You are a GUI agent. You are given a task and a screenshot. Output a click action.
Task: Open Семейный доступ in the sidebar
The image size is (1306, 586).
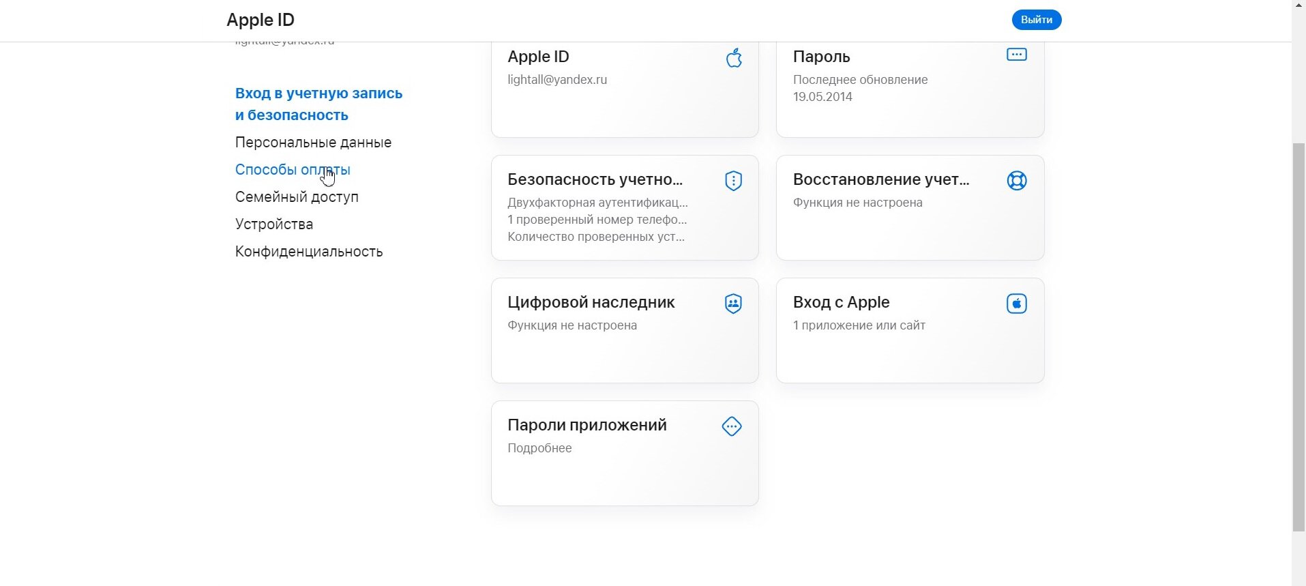coord(297,197)
